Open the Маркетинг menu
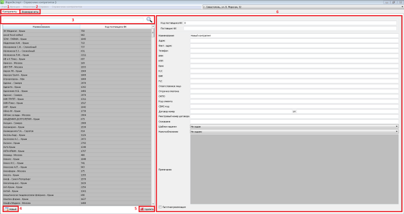Image resolution: width=404 pixels, height=214 pixels. click(x=30, y=7)
